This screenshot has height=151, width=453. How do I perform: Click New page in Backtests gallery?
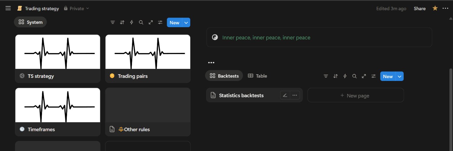tap(355, 95)
